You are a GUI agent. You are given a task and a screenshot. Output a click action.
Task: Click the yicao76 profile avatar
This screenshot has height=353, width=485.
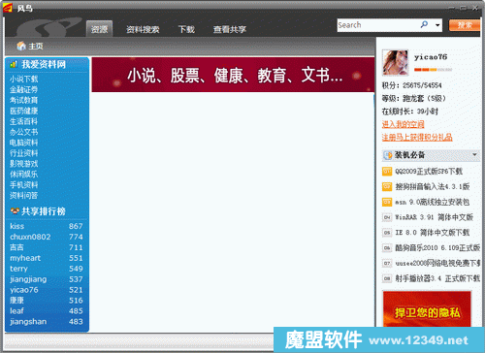395,62
